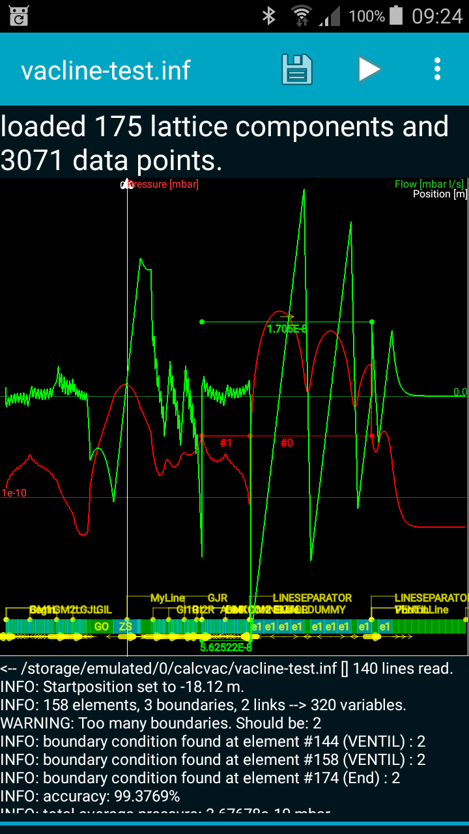Select the GO lattice element
This screenshot has height=834, width=469.
pyautogui.click(x=102, y=627)
